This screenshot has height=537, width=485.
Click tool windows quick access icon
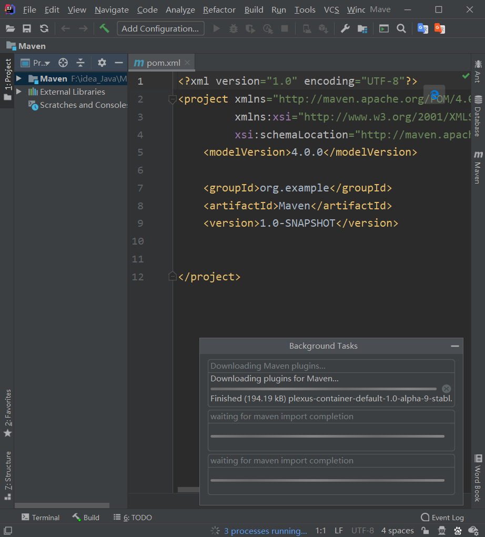pyautogui.click(x=8, y=531)
